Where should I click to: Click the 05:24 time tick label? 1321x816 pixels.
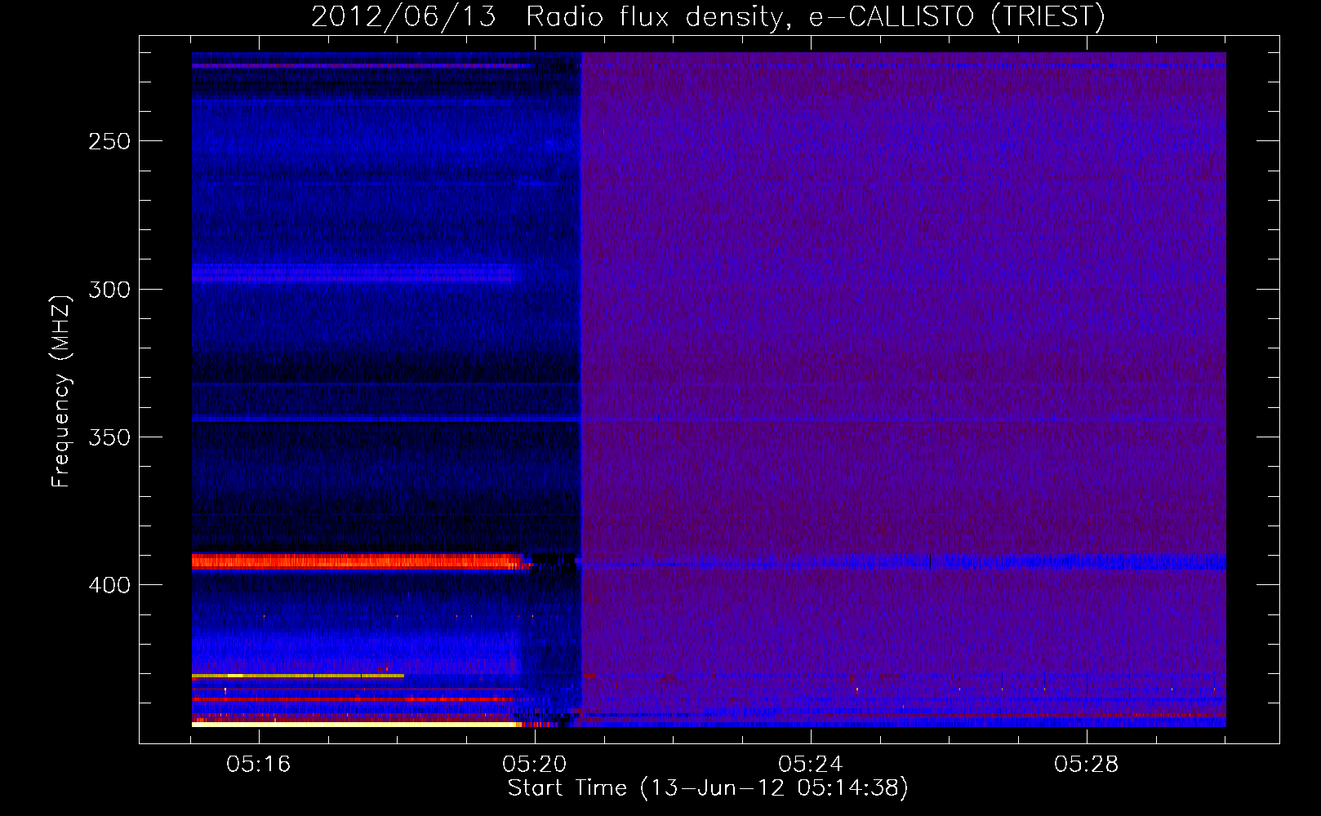(810, 765)
